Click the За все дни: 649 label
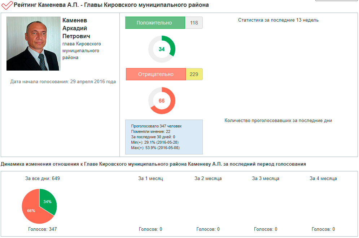 [42, 178]
